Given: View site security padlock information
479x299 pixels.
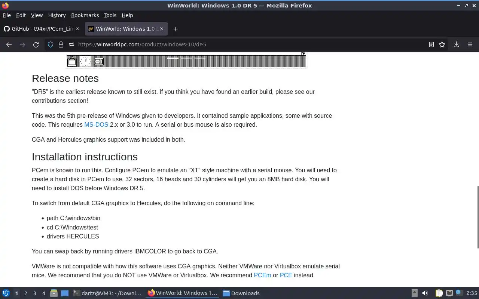Looking at the screenshot, I should (x=61, y=44).
